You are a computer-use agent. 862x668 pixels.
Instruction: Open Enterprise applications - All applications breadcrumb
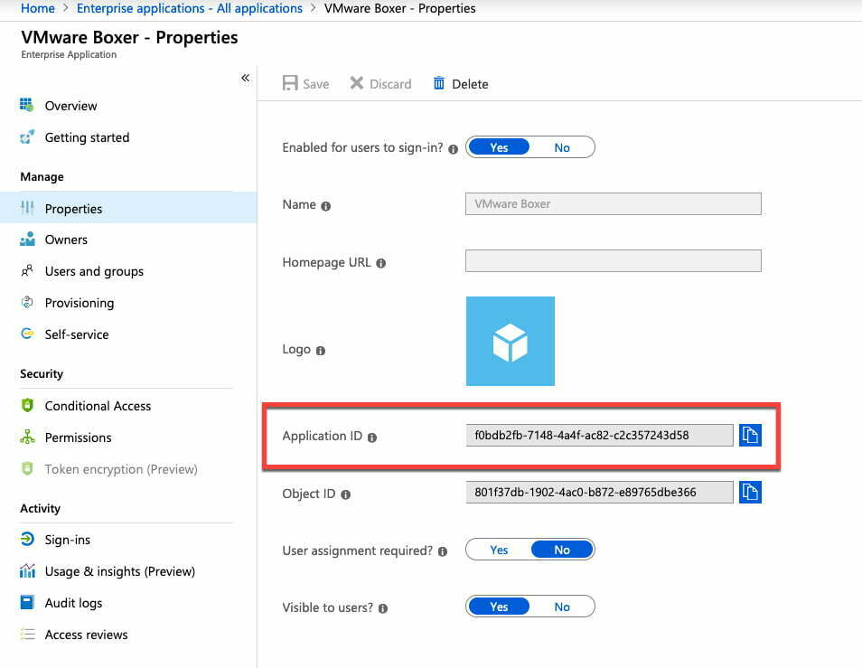point(189,8)
